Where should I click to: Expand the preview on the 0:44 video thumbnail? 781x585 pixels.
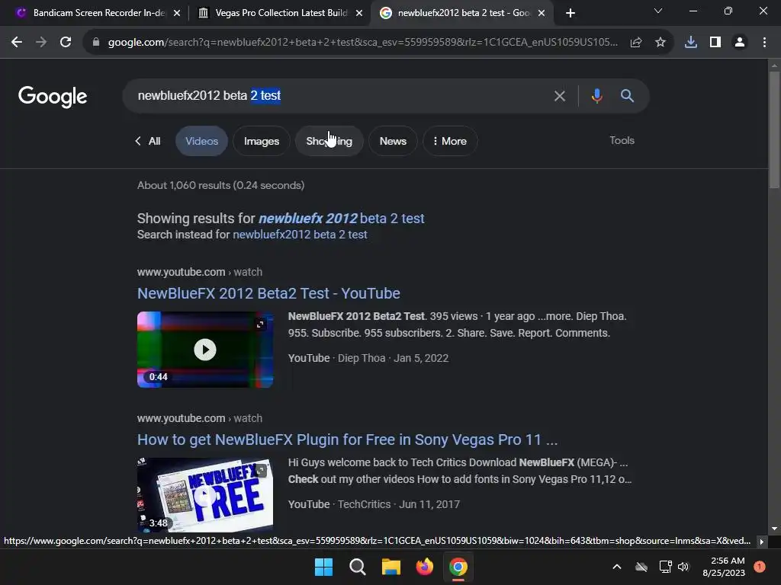pyautogui.click(x=260, y=324)
